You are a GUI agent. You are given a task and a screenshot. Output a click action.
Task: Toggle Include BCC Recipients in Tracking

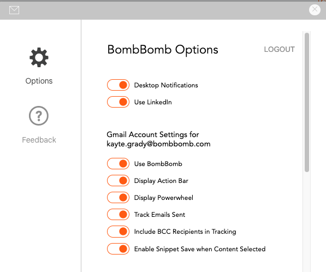118,232
